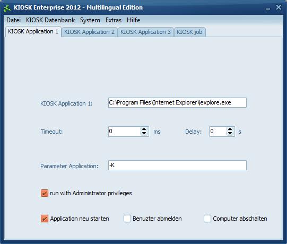Switch to KIOSK Application 2 tab
The width and height of the screenshot is (287, 244).
point(89,32)
